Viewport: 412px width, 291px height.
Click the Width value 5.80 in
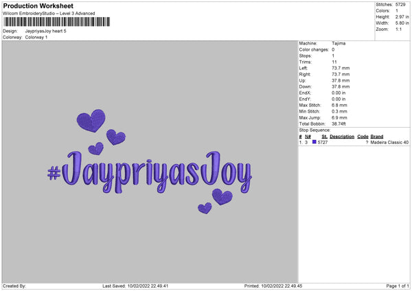pyautogui.click(x=402, y=23)
